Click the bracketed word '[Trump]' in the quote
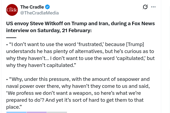 [135, 44]
